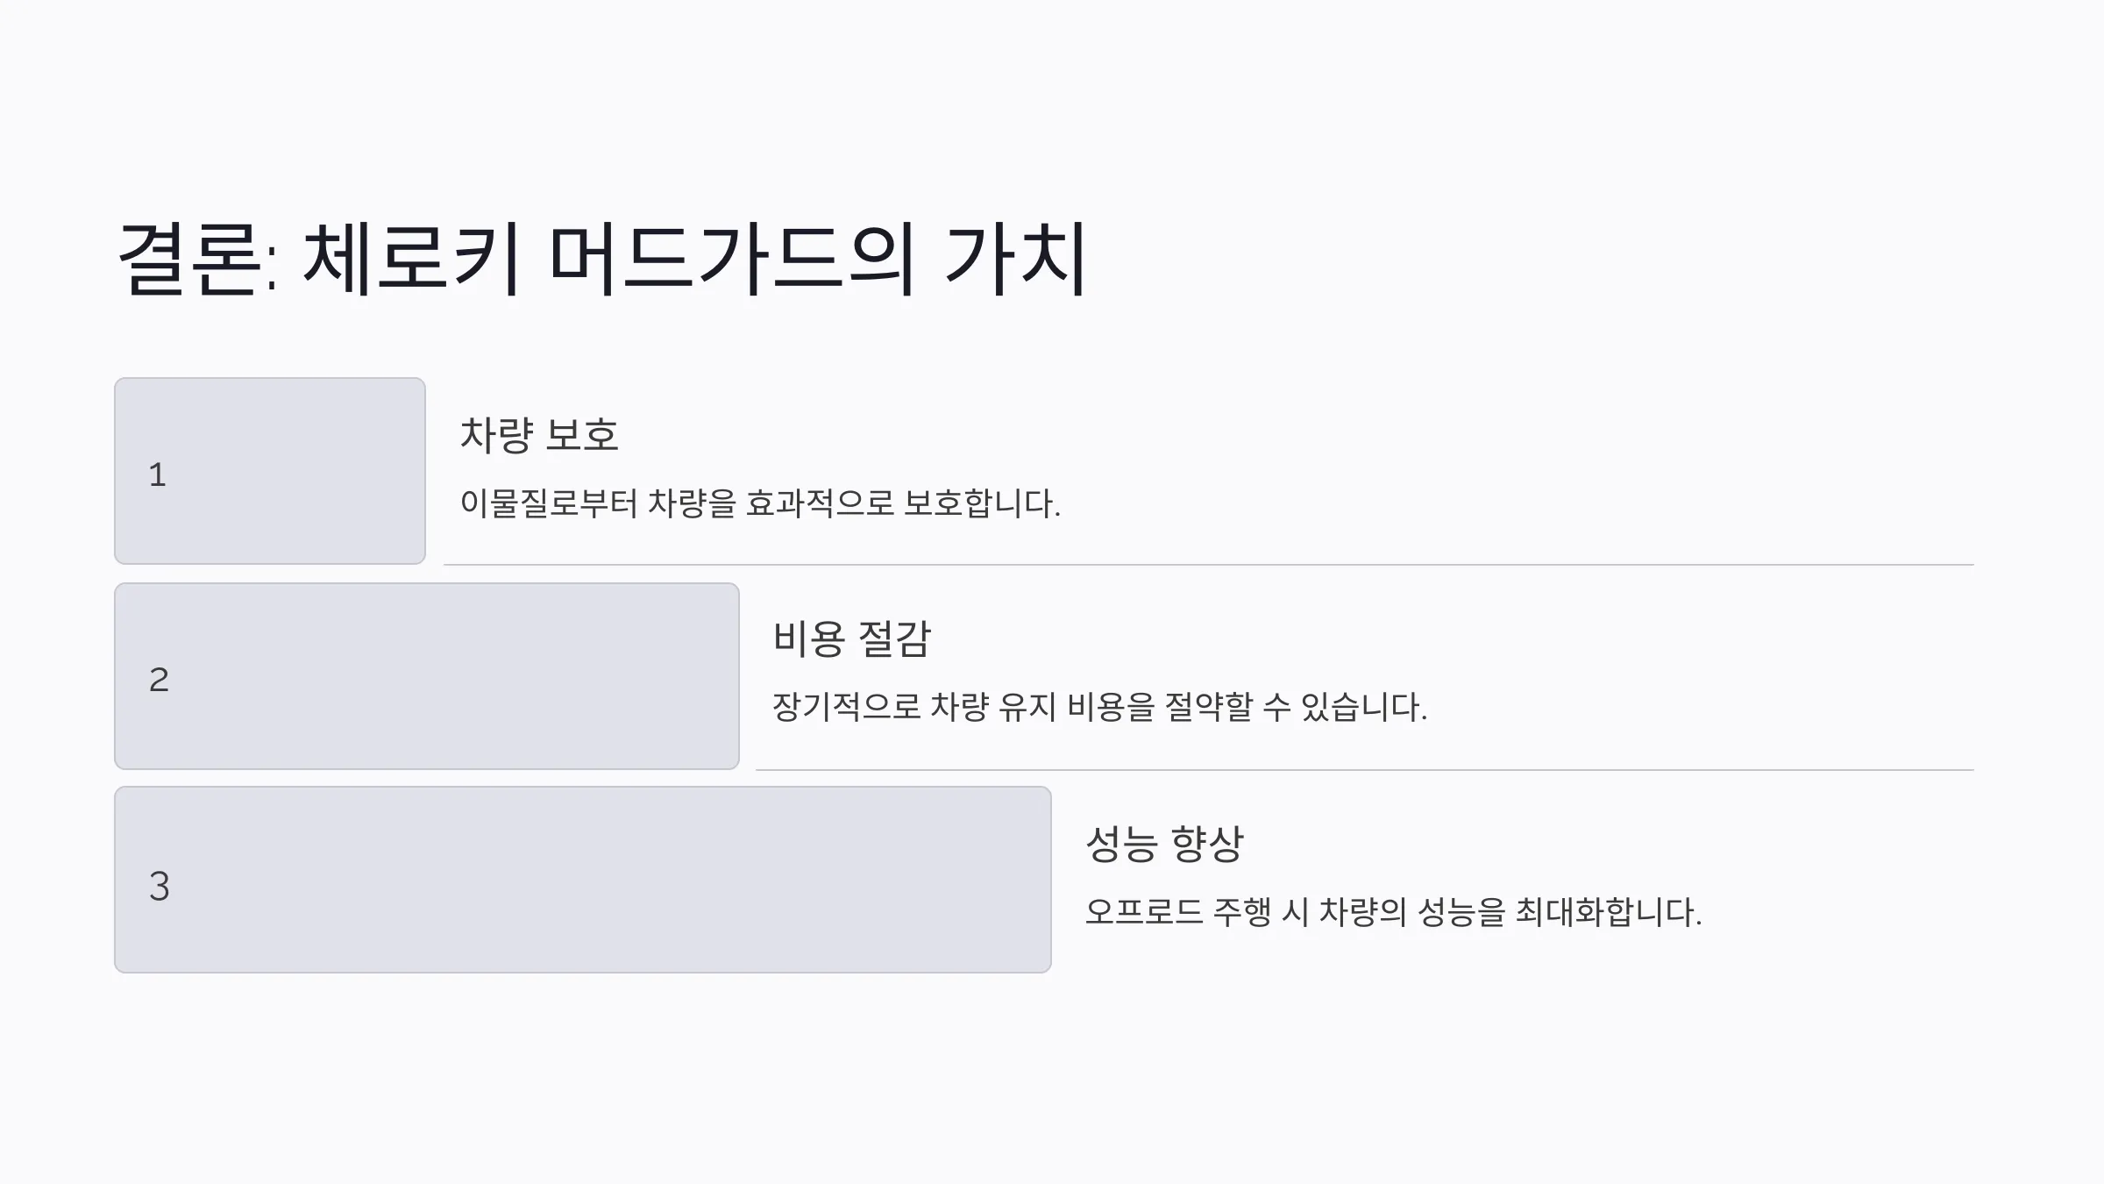
Task: Click the '비용 절감' heading
Action: click(x=851, y=638)
